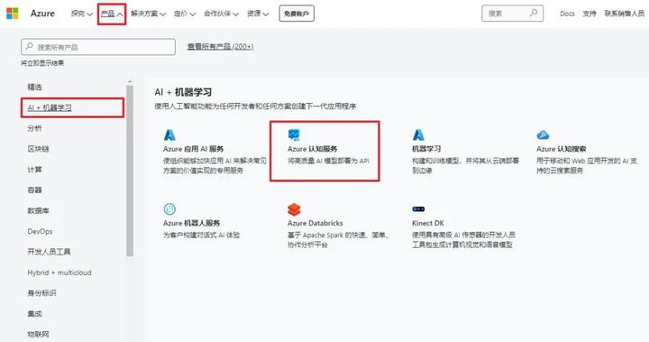Open Azure 应用 AI 服务 product link
This screenshot has height=342, width=649.
click(193, 149)
